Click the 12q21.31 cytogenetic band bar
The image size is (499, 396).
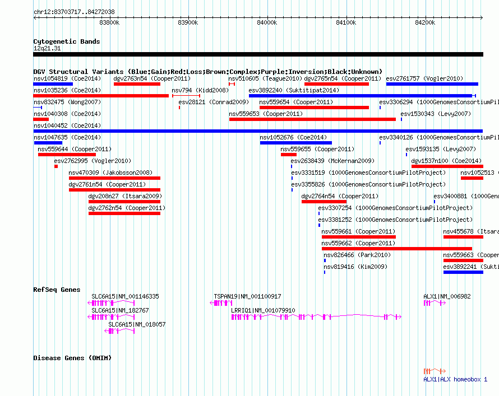(x=258, y=54)
